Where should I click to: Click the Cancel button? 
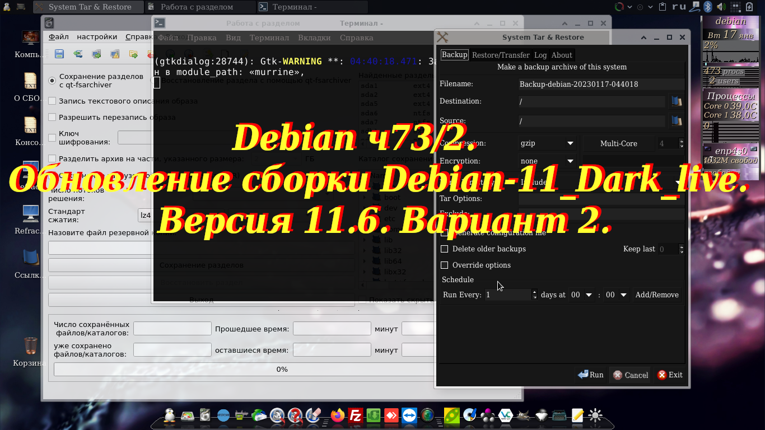coord(631,375)
